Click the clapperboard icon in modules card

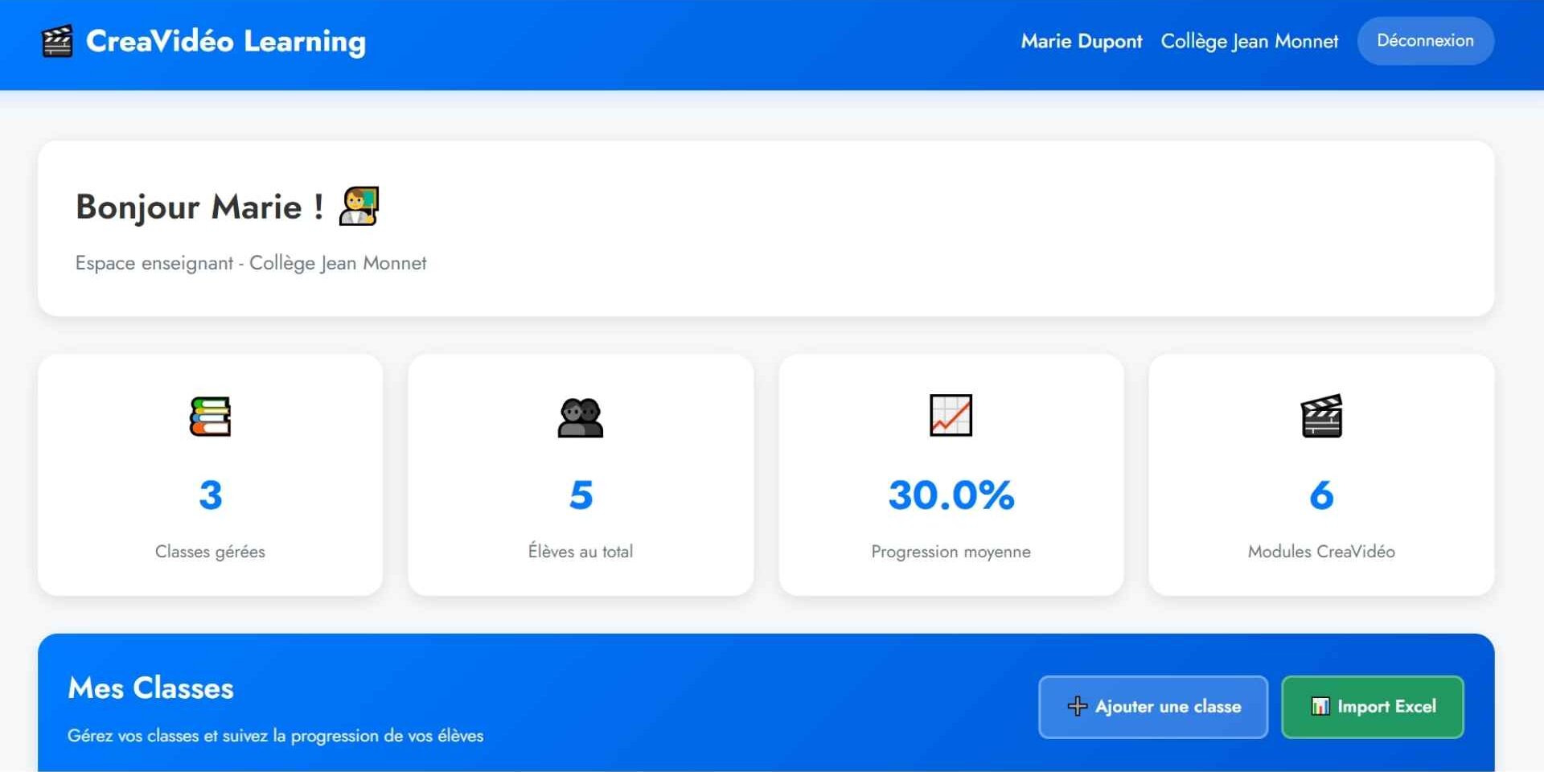(x=1321, y=416)
